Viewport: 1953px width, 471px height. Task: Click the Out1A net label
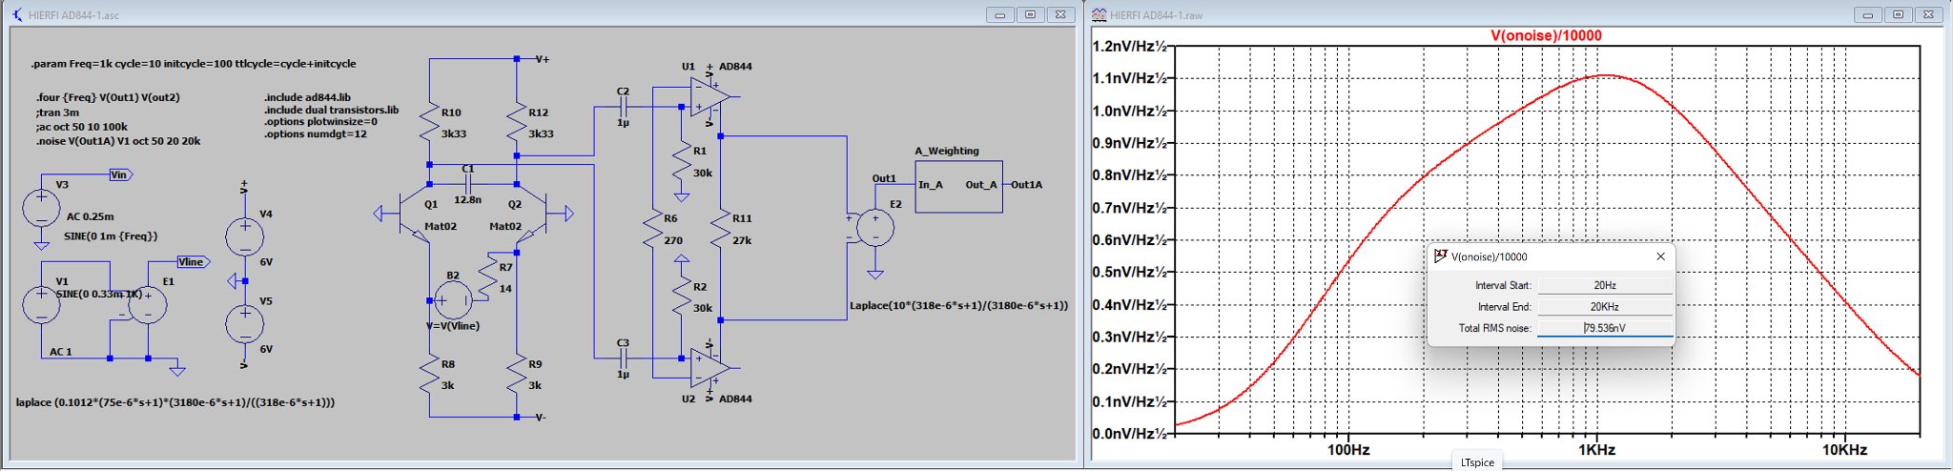point(1026,185)
